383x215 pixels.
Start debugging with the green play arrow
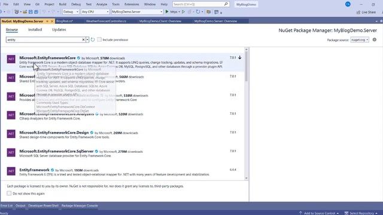[167, 11]
